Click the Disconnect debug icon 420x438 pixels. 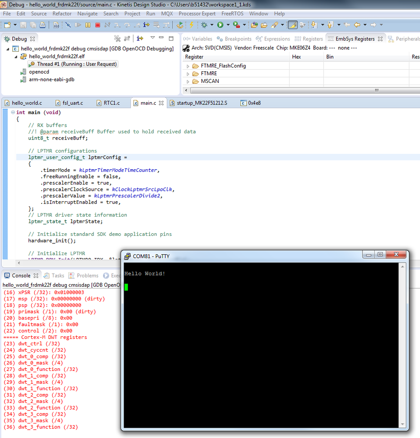[x=107, y=25]
